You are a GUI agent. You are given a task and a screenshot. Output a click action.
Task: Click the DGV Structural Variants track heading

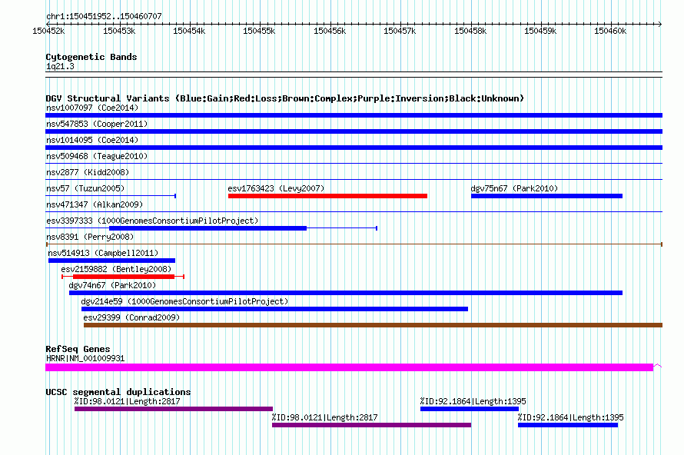click(x=285, y=98)
